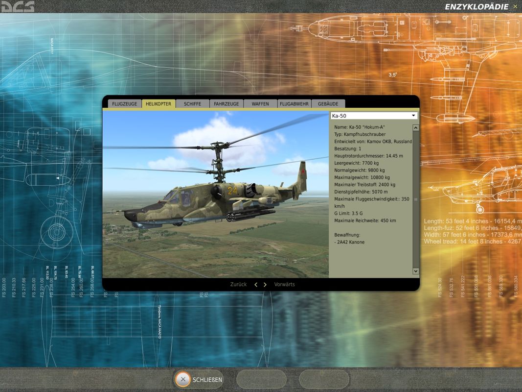The height and width of the screenshot is (392, 522).
Task: Click the x next to ENZYKLOPÄDIE
Action: pos(515,7)
